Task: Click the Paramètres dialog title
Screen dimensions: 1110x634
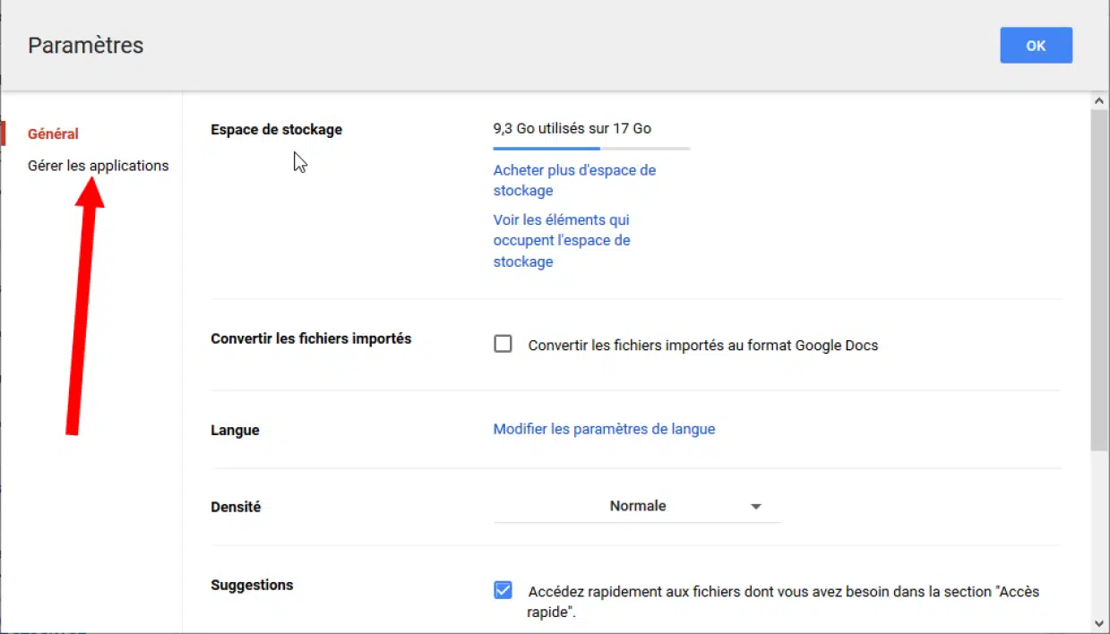Action: tap(85, 46)
